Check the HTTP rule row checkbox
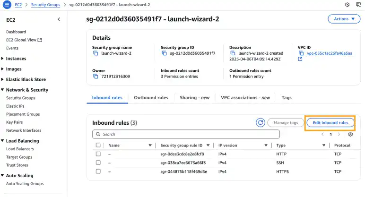 98,154
